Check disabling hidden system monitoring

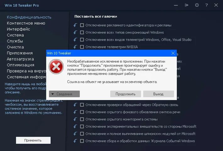pyautogui.click(x=82, y=119)
